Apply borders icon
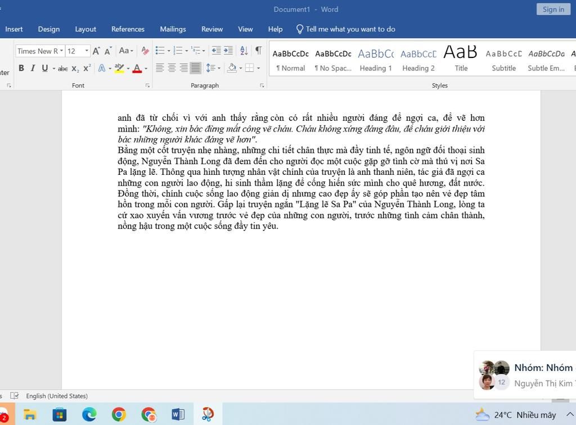This screenshot has width=576, height=425. (249, 68)
